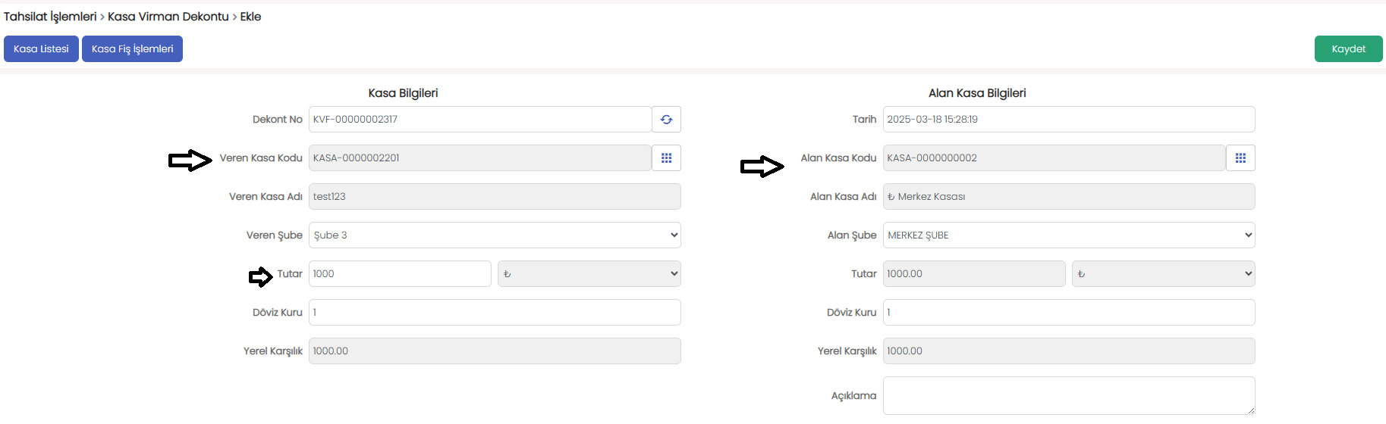Open the Alan Kasa Kodu grid picker

[1240, 158]
